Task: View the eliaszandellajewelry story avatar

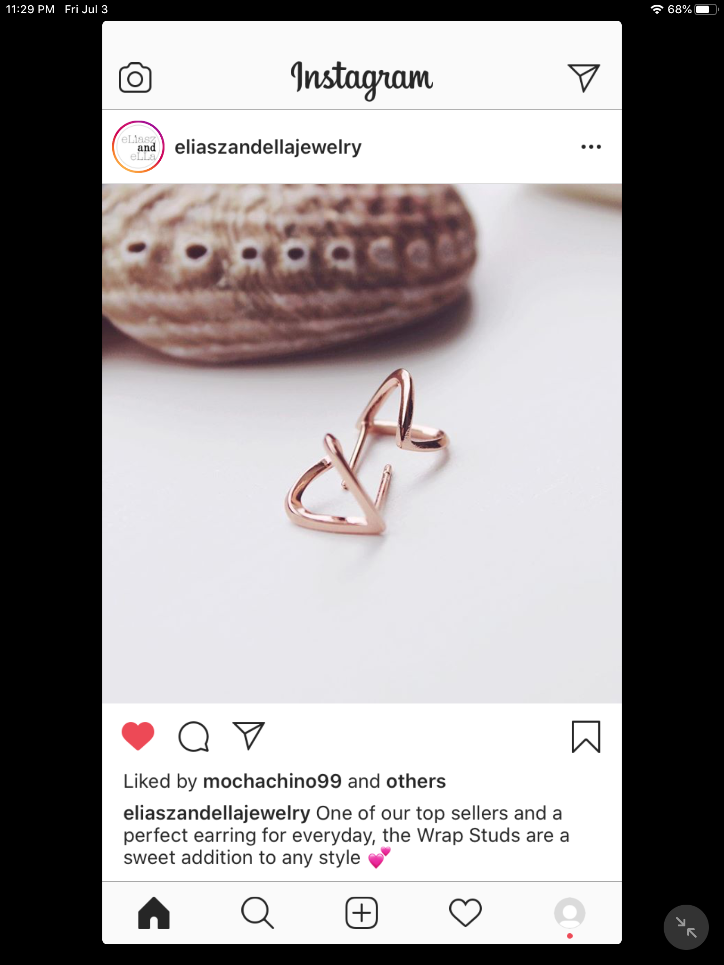Action: click(138, 147)
